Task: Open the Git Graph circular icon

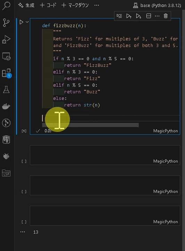Action: (6, 123)
